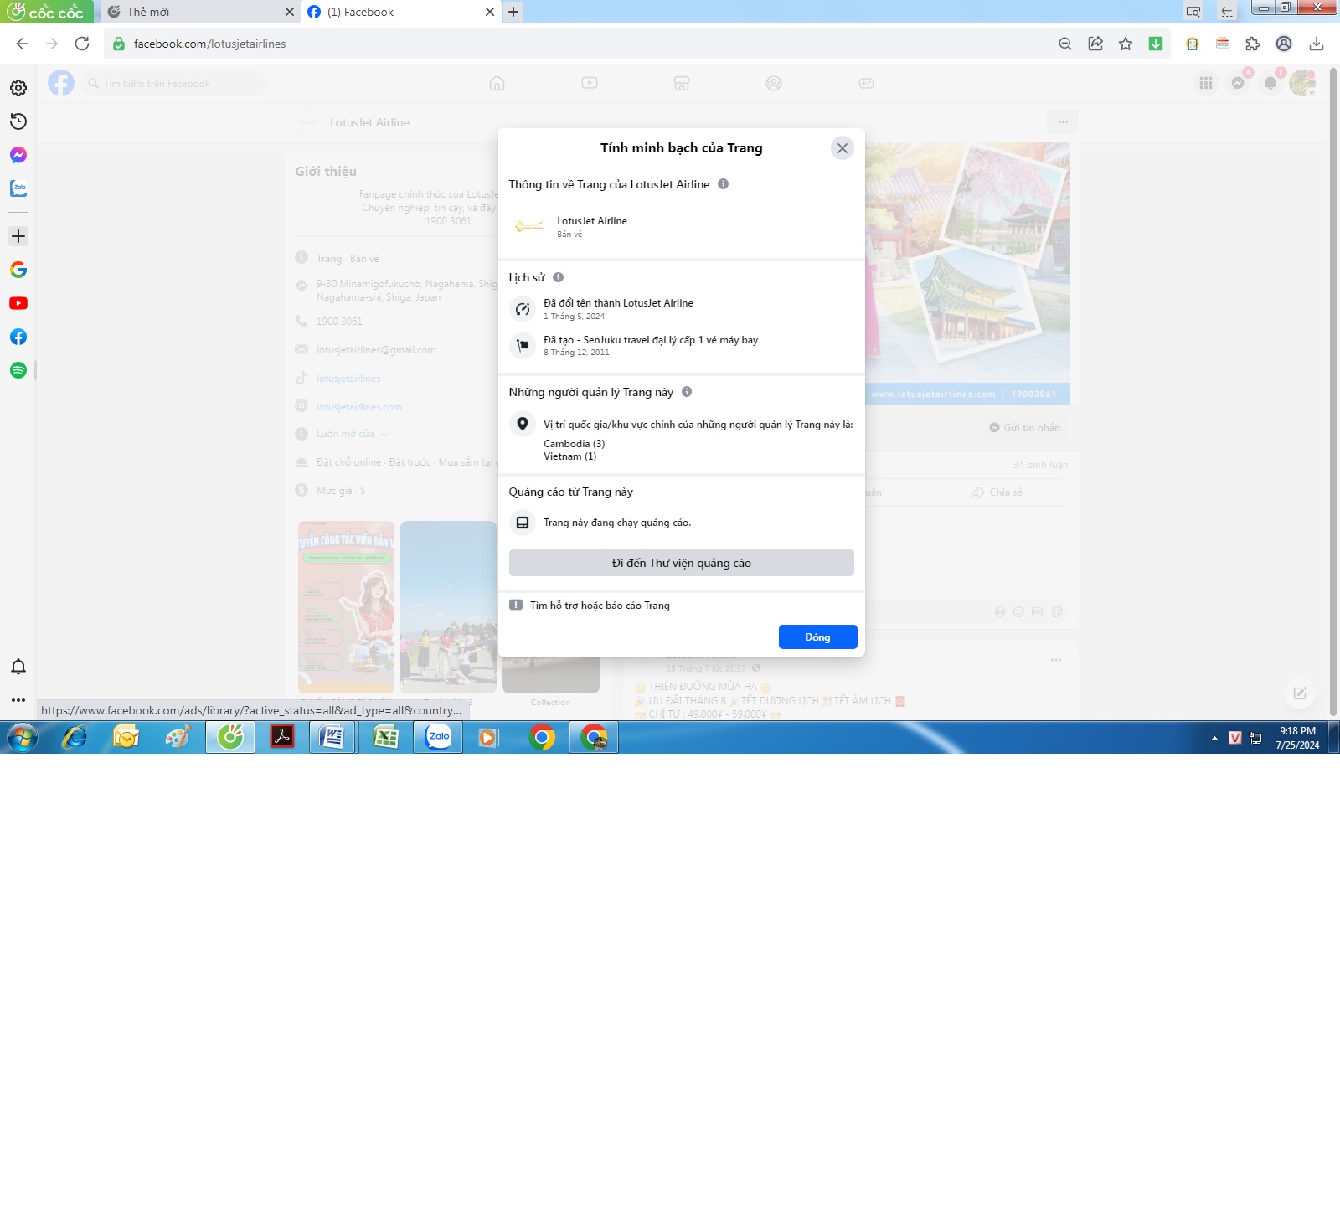
Task: Close the page transparency dialog with X
Action: tap(842, 148)
